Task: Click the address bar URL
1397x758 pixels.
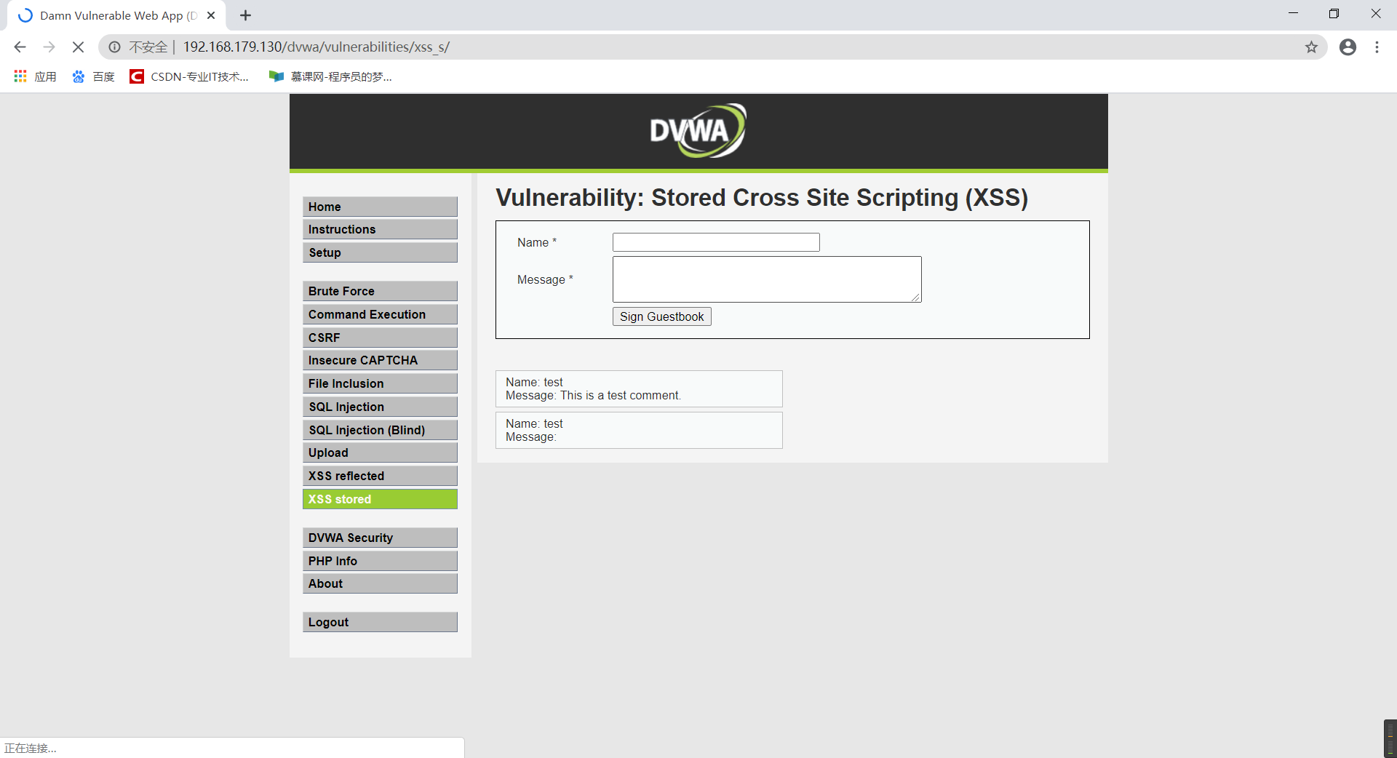Action: 317,47
